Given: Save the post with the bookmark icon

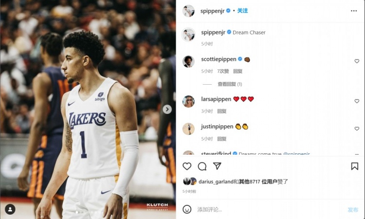Looking at the screenshot, I should (354, 166).
